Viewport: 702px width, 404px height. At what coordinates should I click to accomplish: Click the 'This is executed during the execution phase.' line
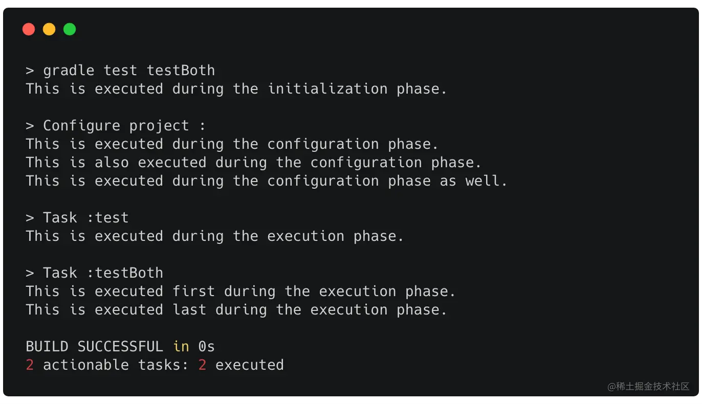(x=215, y=236)
